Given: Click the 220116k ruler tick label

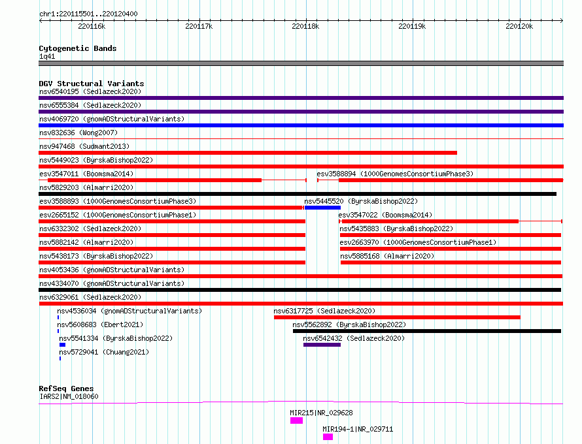Looking at the screenshot, I should tap(92, 26).
